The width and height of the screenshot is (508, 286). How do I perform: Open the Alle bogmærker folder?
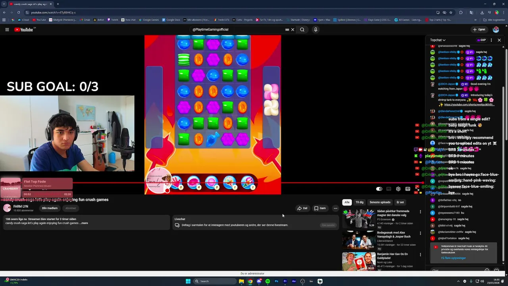point(494,20)
